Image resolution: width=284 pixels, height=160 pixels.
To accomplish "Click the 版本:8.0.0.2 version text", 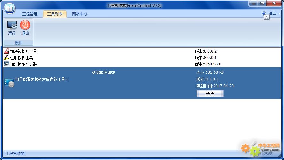I will tap(206, 51).
